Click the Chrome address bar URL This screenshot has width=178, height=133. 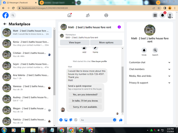(45, 8)
